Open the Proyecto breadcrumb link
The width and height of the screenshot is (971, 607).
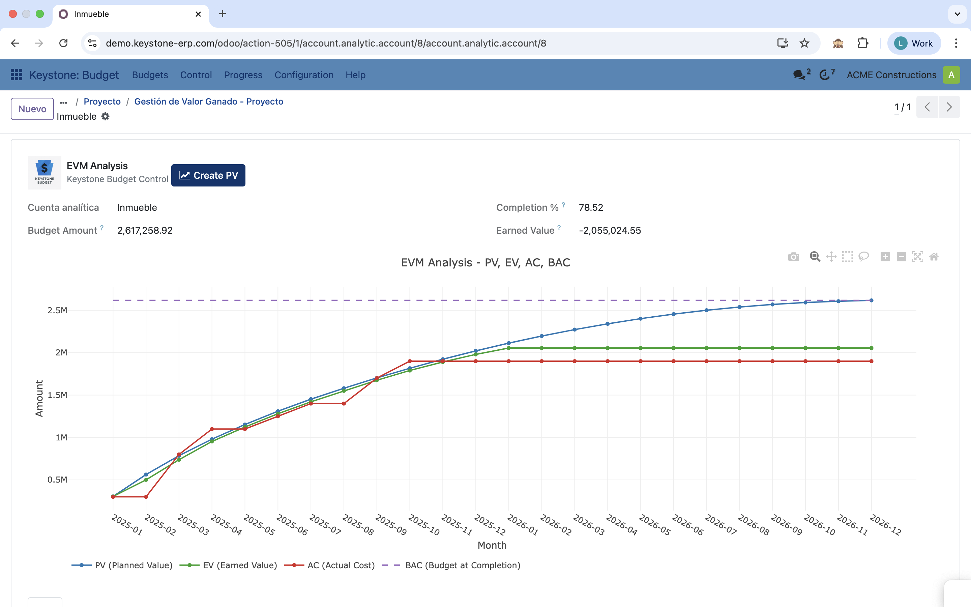click(102, 102)
